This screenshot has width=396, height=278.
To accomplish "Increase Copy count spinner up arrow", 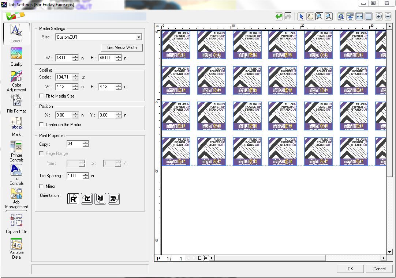I will click(x=86, y=142).
